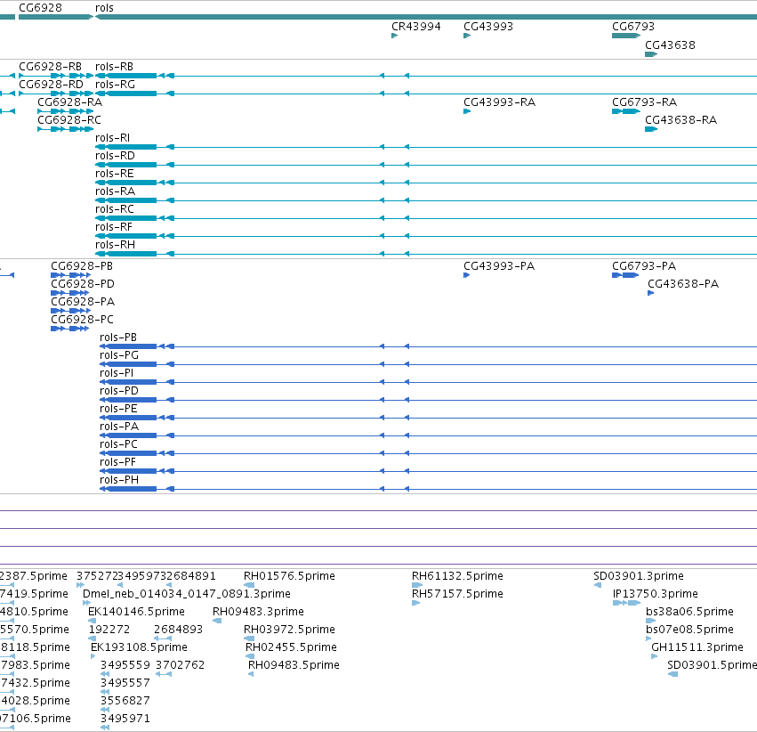Click the rols-PA protein label
Viewport: 757px width, 732px height.
point(119,427)
